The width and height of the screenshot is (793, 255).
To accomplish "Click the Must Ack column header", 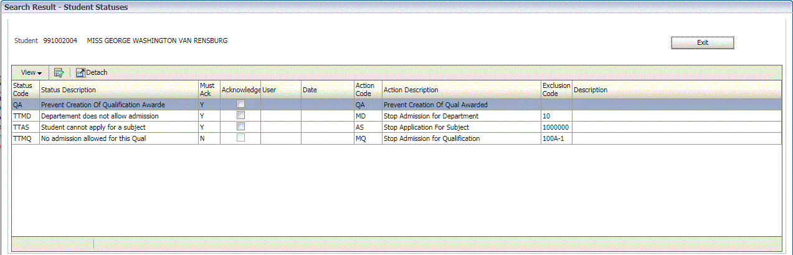I will coord(209,90).
